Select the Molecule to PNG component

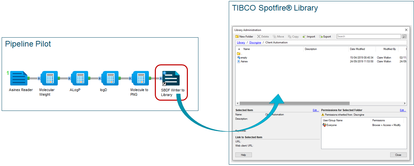click(141, 78)
